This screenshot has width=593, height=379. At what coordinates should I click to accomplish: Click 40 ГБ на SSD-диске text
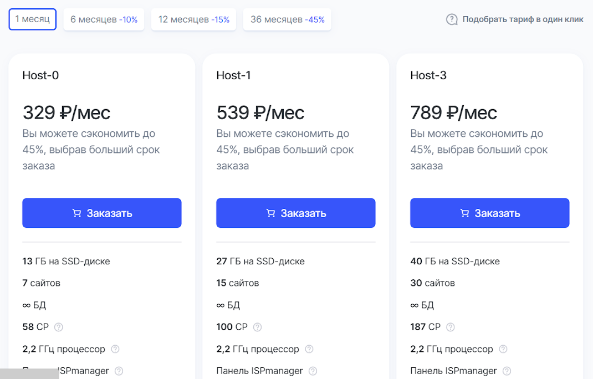pos(455,262)
